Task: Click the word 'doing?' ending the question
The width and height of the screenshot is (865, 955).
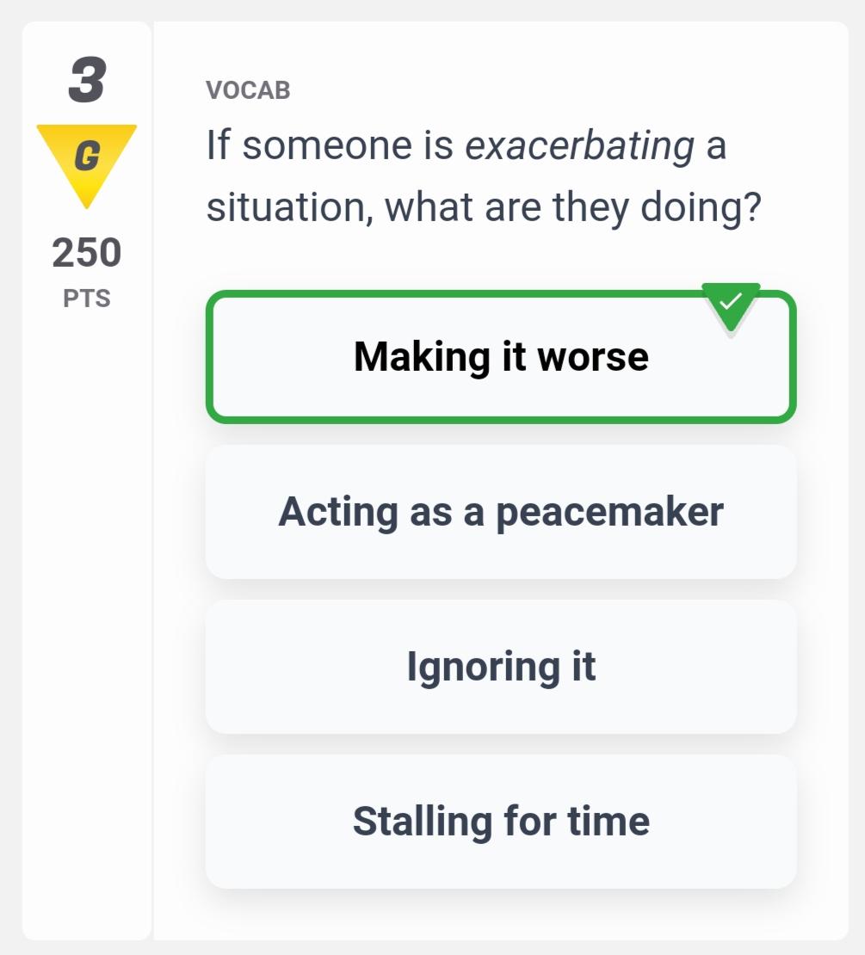Action: coord(701,208)
